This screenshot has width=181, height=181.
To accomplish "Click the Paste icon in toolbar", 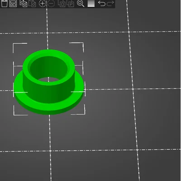I will point(32,3).
